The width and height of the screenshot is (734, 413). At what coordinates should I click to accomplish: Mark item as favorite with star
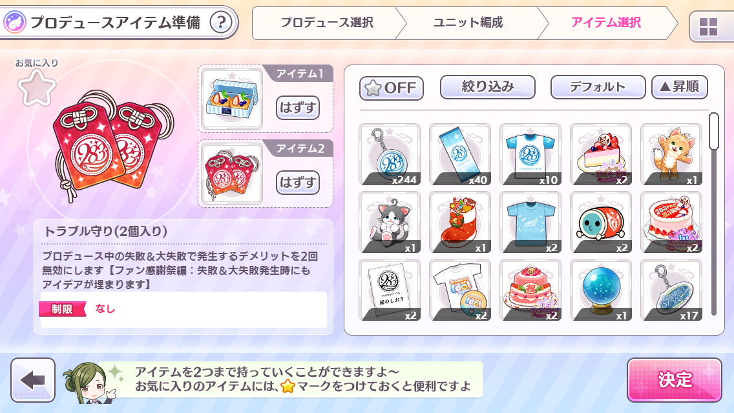tap(37, 88)
